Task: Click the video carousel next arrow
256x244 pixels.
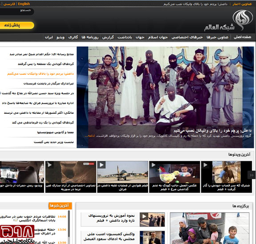Action: (x=252, y=175)
